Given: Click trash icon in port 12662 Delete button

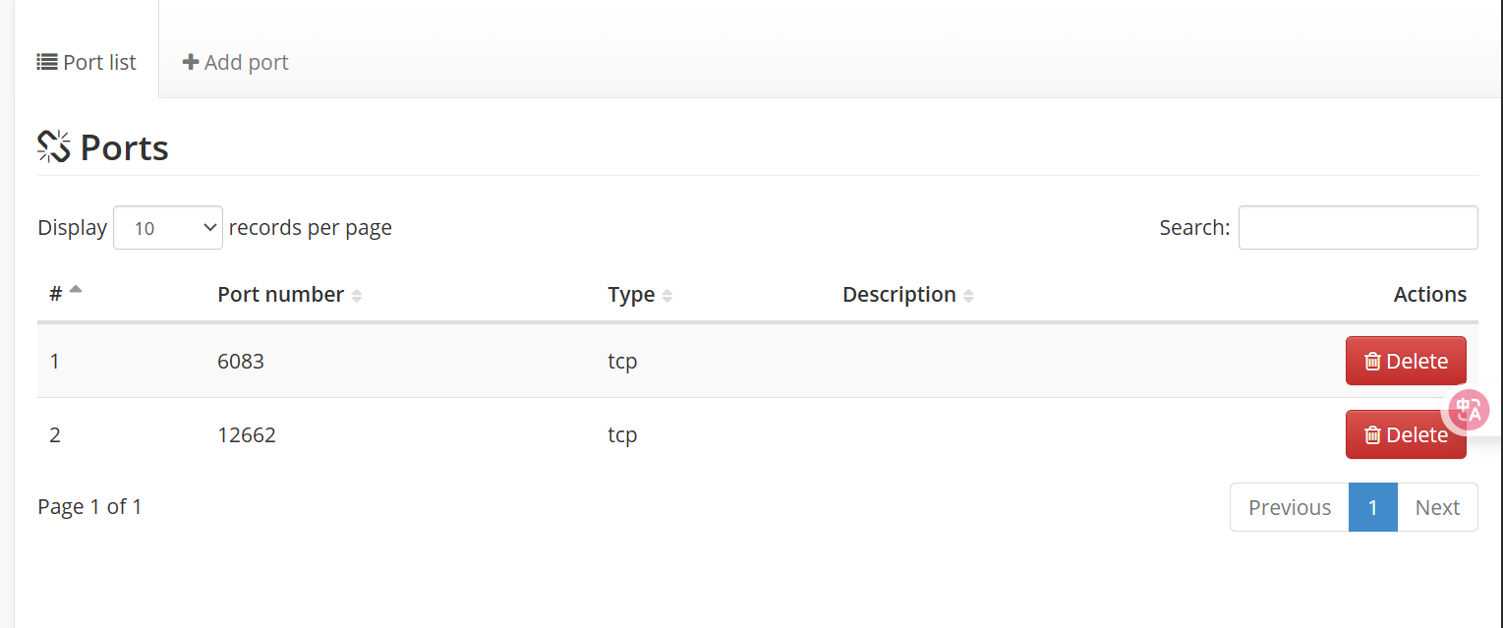Looking at the screenshot, I should coord(1372,435).
